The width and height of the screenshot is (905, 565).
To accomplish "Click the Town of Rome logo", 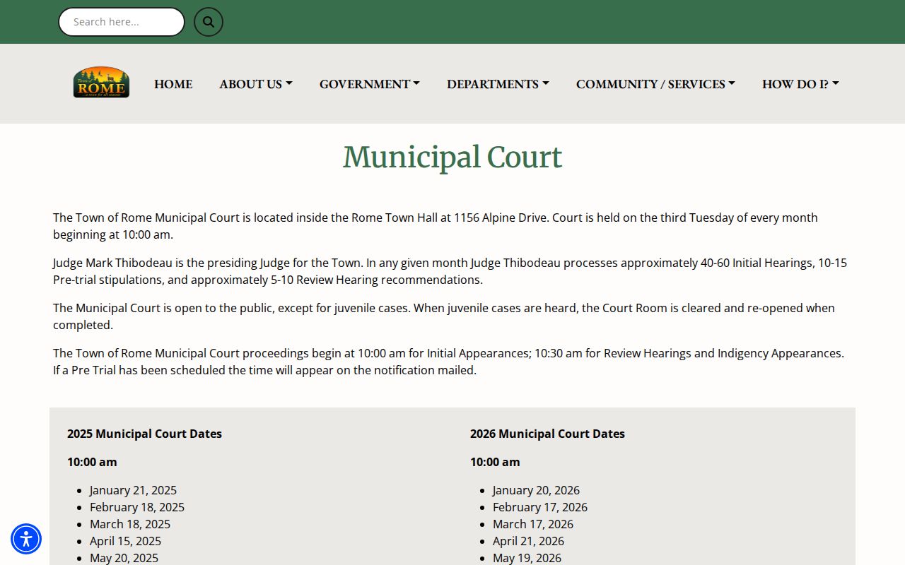I will [101, 83].
